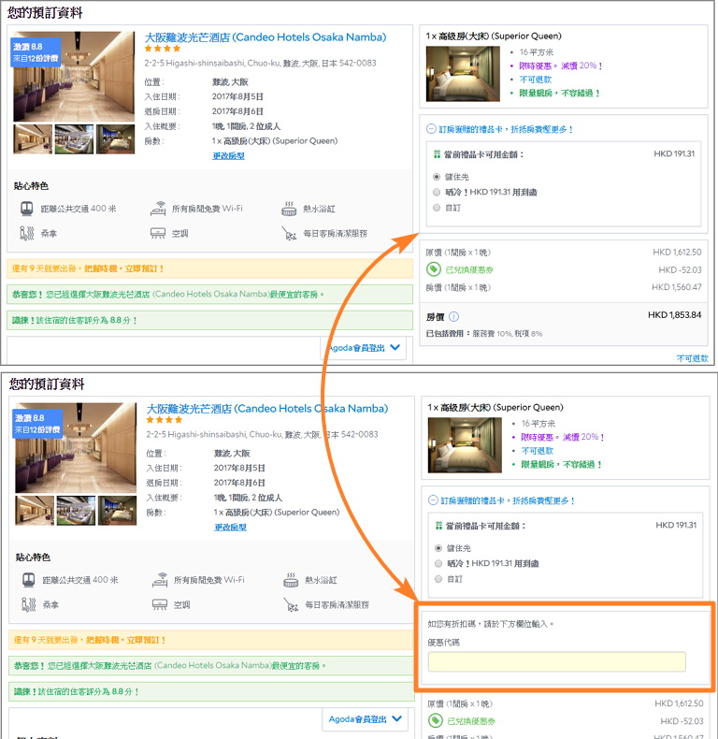718x739 pixels.
Task: Expand the Agoda會員登出 dropdown in upper panel
Action: (x=366, y=348)
